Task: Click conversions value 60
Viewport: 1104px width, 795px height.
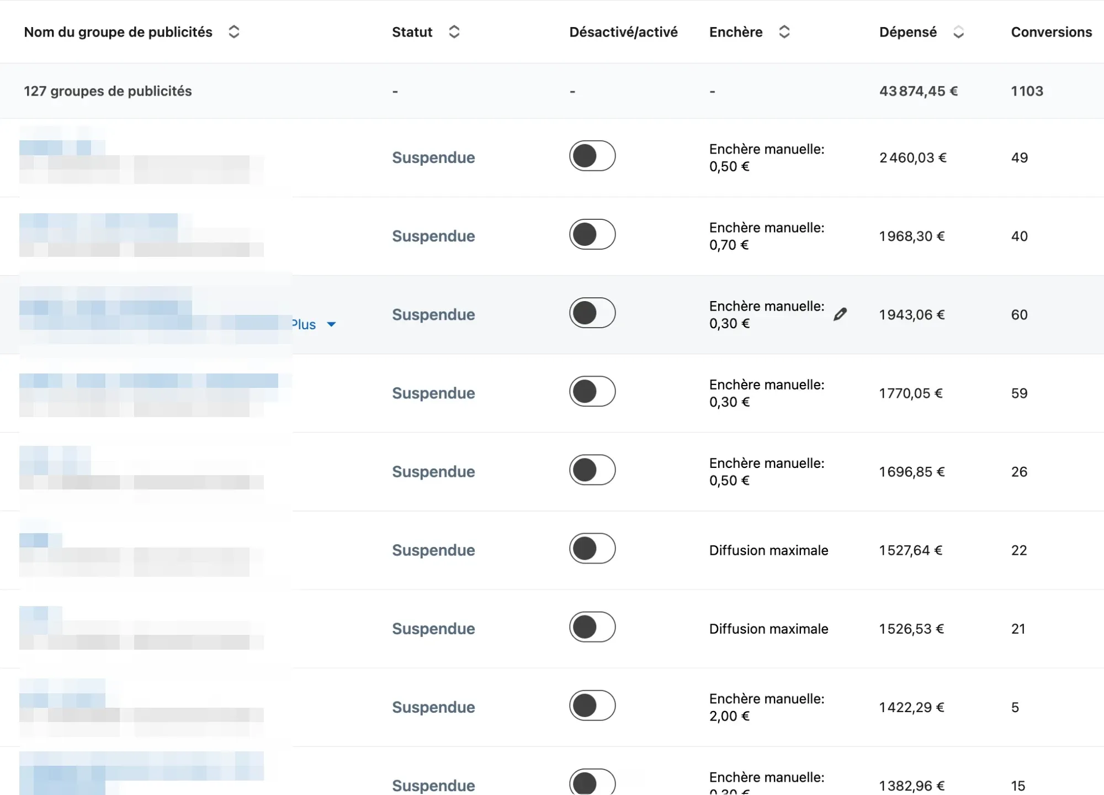Action: point(1019,315)
